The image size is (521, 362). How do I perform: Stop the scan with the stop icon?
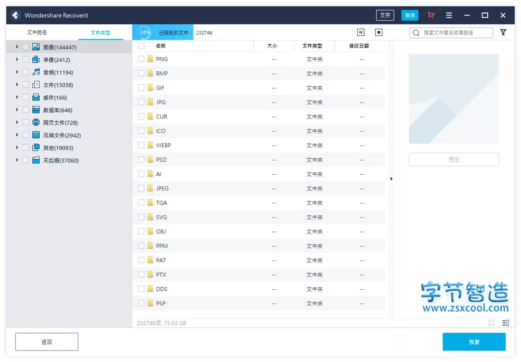[378, 32]
